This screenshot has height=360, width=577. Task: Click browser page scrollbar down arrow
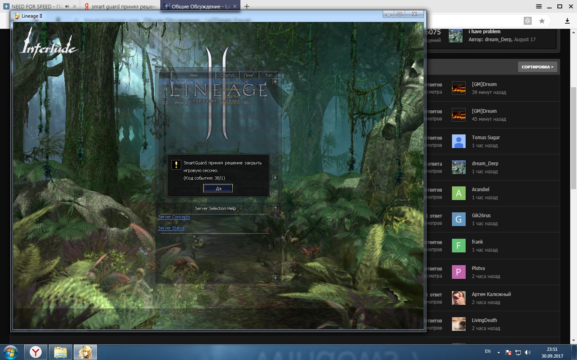pos(573,341)
